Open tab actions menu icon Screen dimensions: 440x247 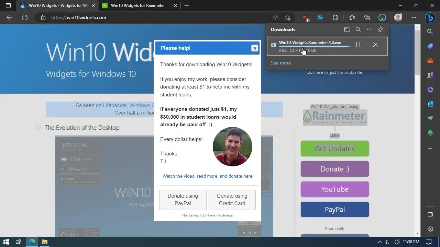[8, 5]
